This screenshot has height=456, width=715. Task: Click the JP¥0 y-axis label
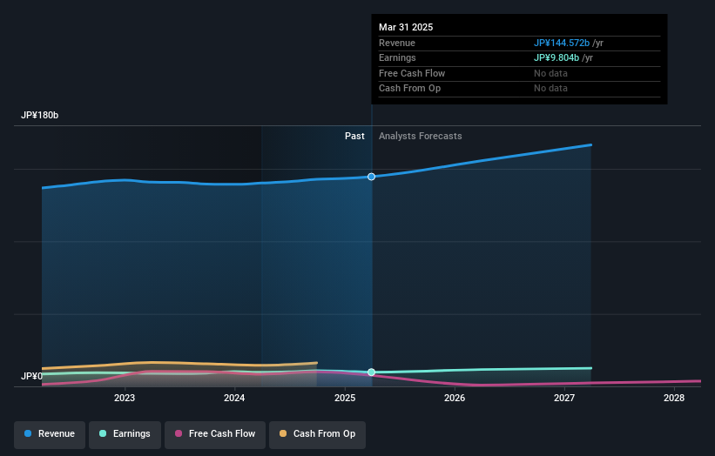click(x=31, y=376)
